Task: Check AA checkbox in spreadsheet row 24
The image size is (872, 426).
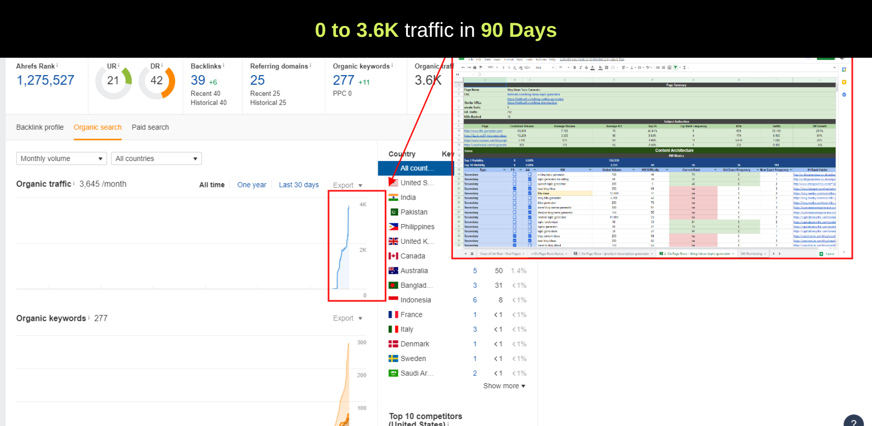Action: tap(530, 198)
